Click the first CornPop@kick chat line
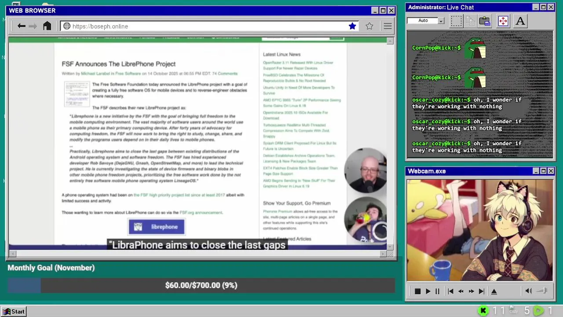 449,48
